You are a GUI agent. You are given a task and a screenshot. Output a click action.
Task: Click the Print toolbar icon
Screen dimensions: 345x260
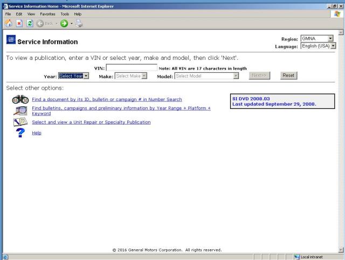79,24
